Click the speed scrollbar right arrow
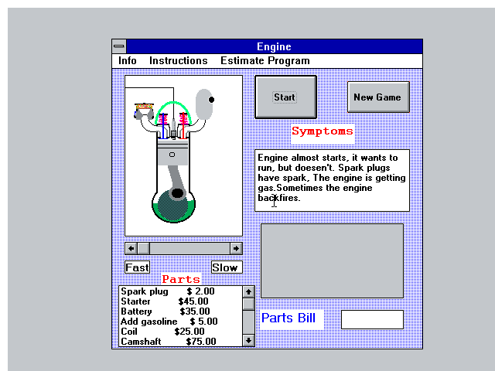The image size is (495, 371). tap(236, 248)
